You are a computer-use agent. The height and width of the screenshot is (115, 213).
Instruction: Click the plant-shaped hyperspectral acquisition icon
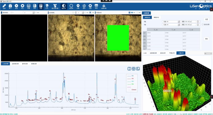[x=55, y=6]
